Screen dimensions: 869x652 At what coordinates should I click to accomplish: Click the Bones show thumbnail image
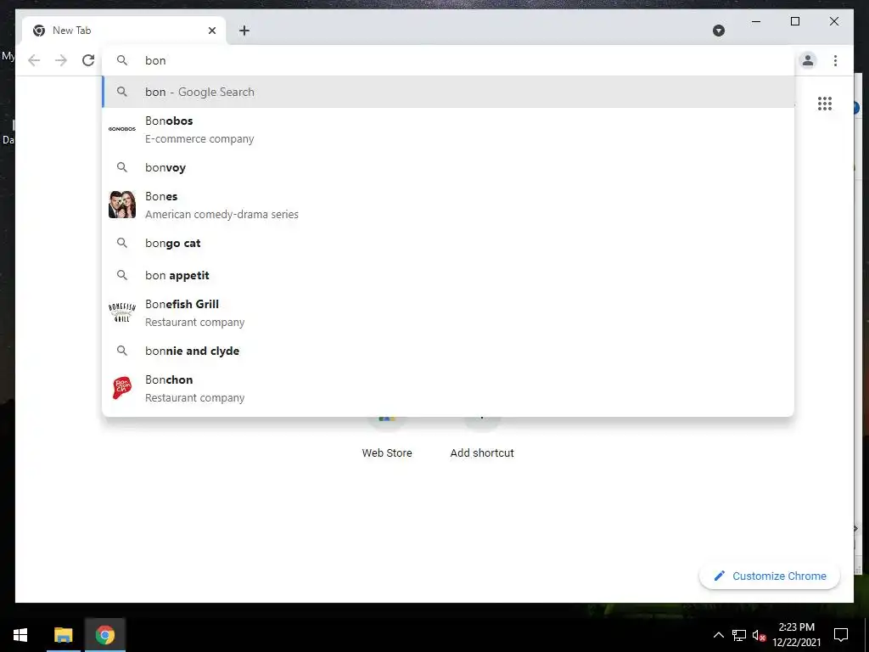[x=122, y=205]
